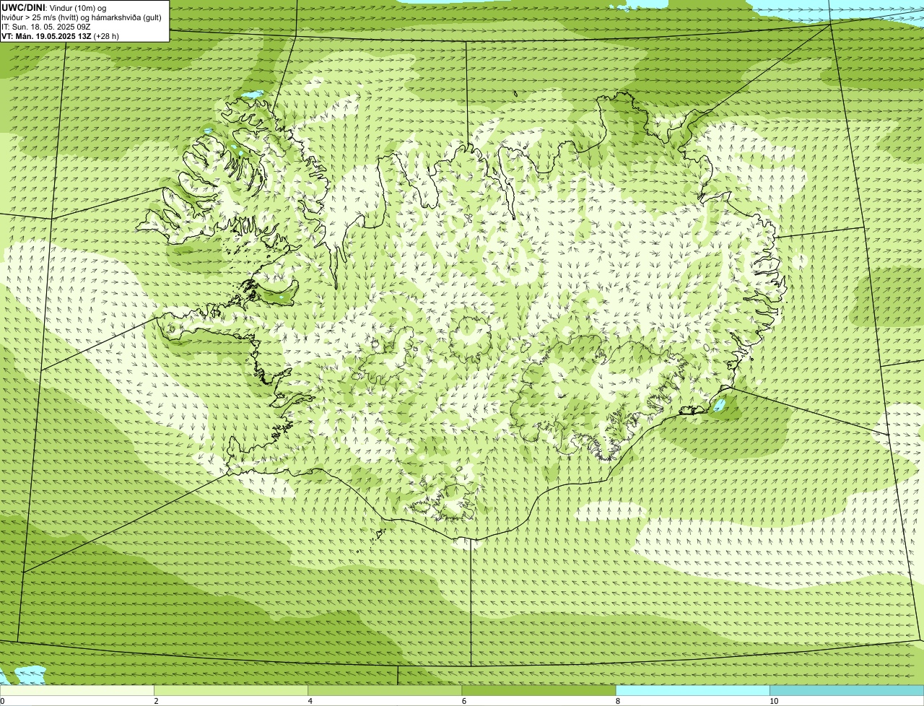This screenshot has height=706, width=924.
Task: Click the teal legend band above 10
Action: 847,691
